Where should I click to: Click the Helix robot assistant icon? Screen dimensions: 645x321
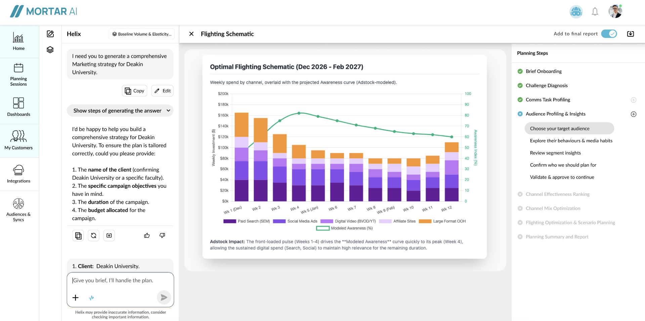coord(576,12)
